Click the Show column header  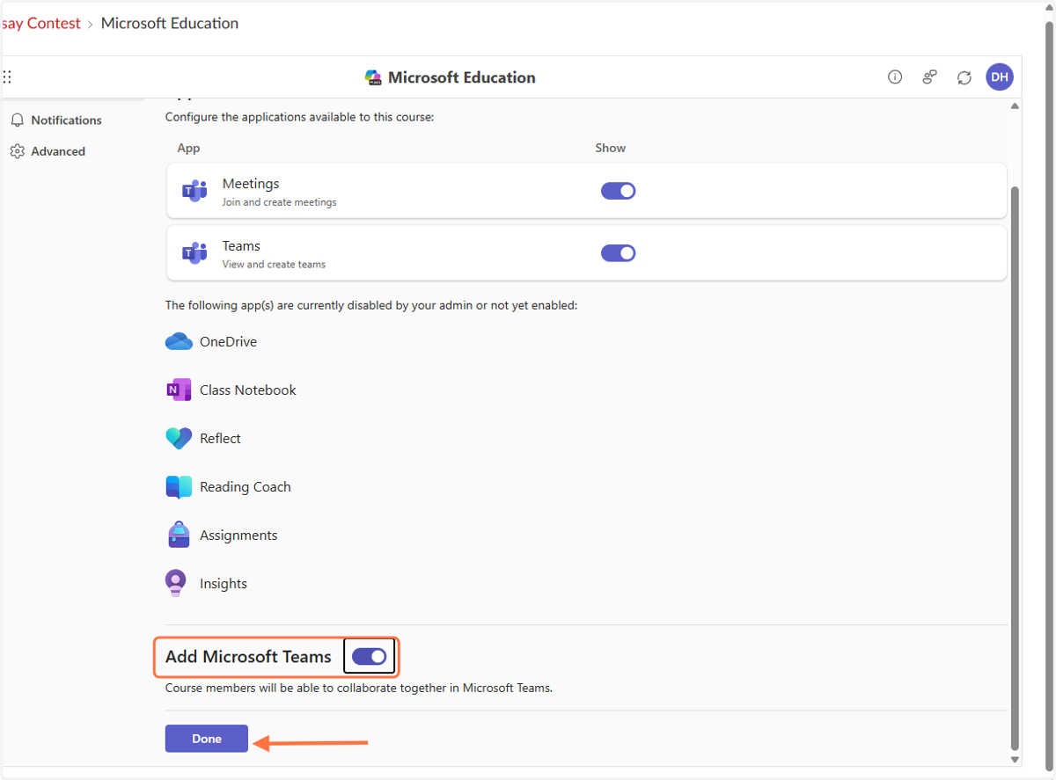[610, 148]
